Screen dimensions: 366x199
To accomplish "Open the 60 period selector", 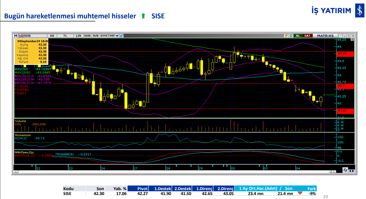I will point(52,36).
